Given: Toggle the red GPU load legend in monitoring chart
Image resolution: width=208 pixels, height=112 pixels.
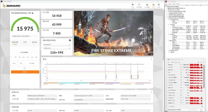Looking at the screenshot, I should [x=97, y=83].
